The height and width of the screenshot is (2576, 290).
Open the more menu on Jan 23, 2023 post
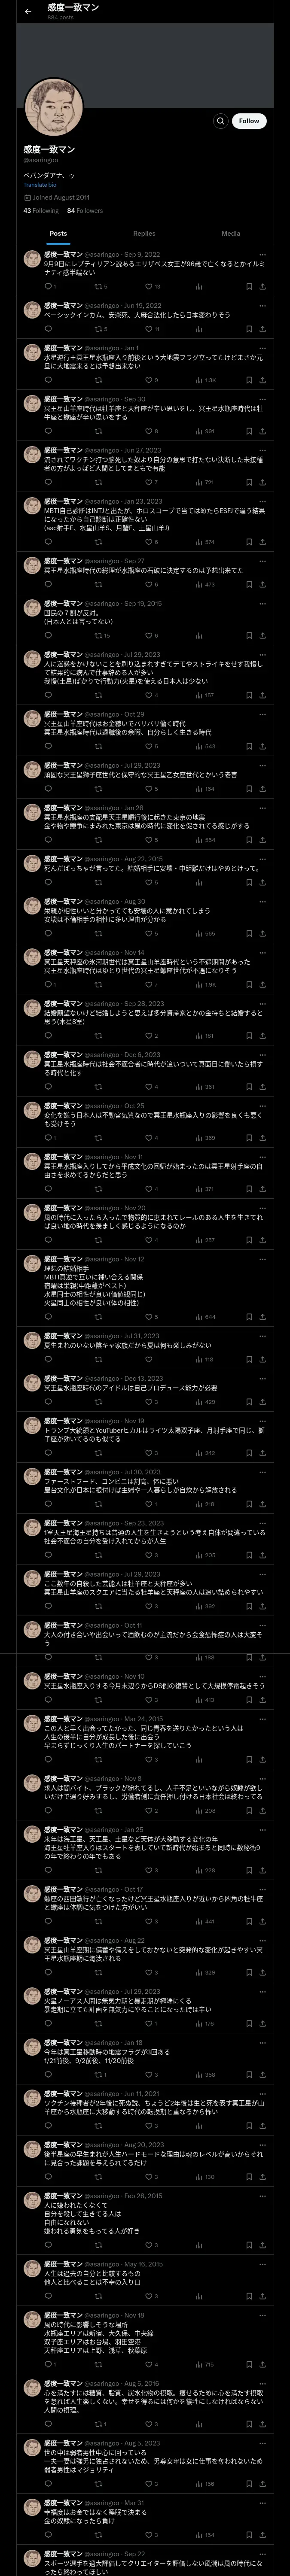pyautogui.click(x=262, y=501)
